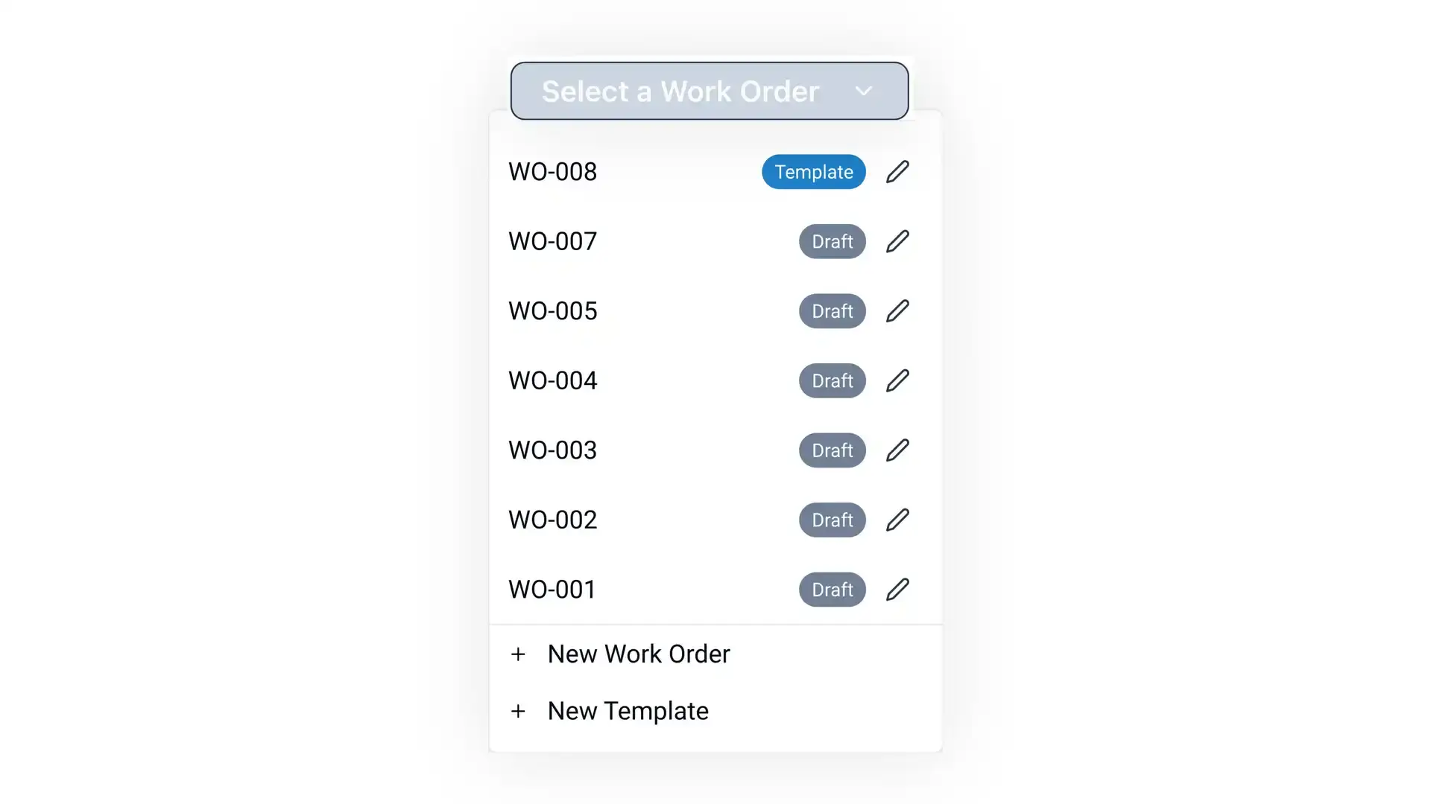Click the edit icon for WO-005

pyautogui.click(x=897, y=311)
